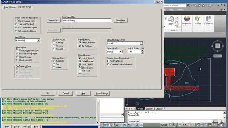
Task: Click the binoculars search icon in AutoCAD
Action: 188,6
